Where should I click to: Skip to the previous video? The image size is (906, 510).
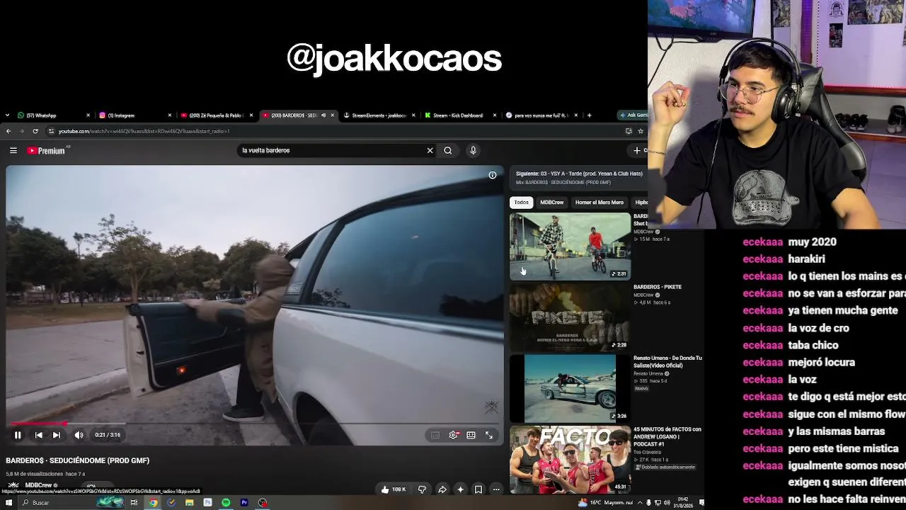point(39,435)
